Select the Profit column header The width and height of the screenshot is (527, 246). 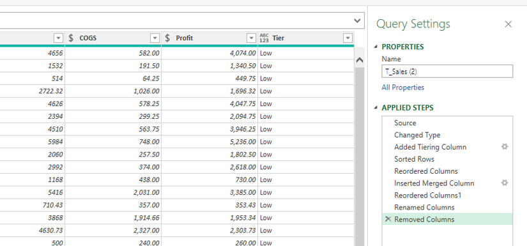(x=210, y=38)
